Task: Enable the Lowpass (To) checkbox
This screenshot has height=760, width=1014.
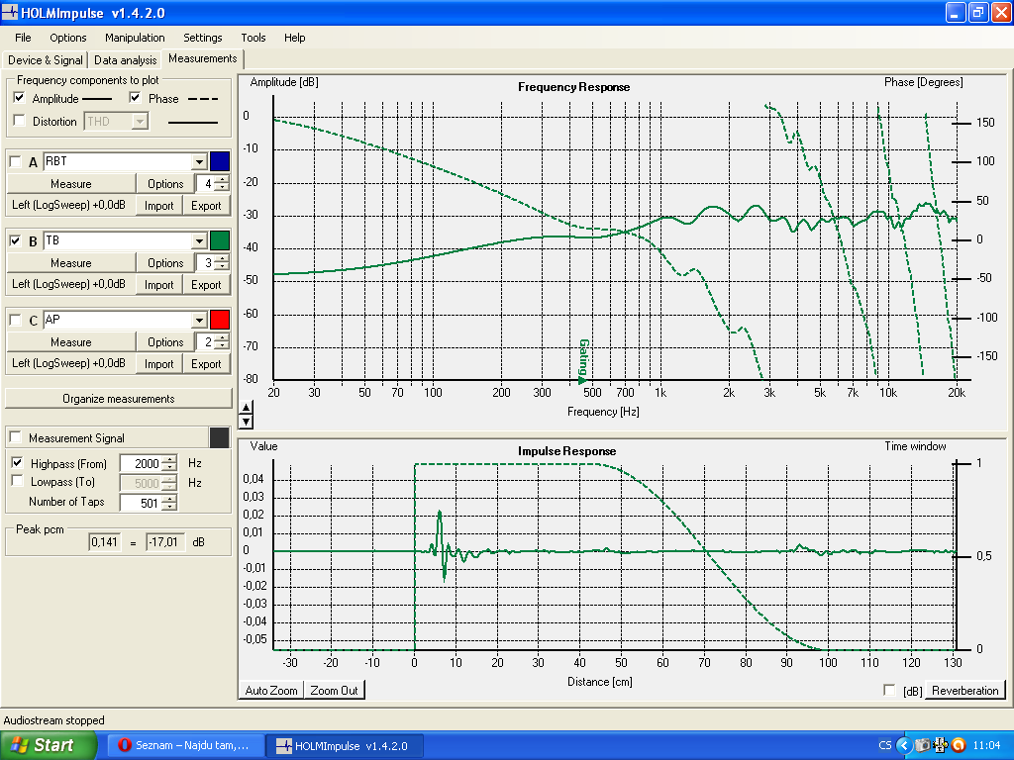Action: click(x=18, y=482)
